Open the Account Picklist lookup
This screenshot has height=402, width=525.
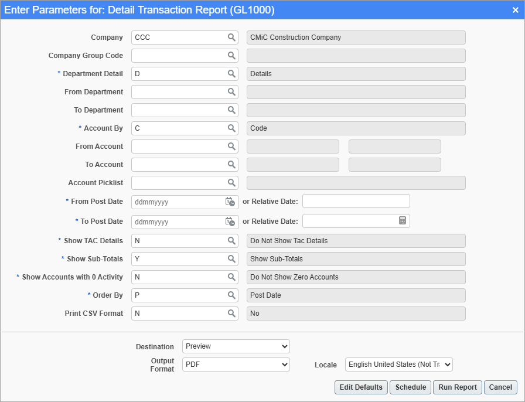tap(232, 182)
